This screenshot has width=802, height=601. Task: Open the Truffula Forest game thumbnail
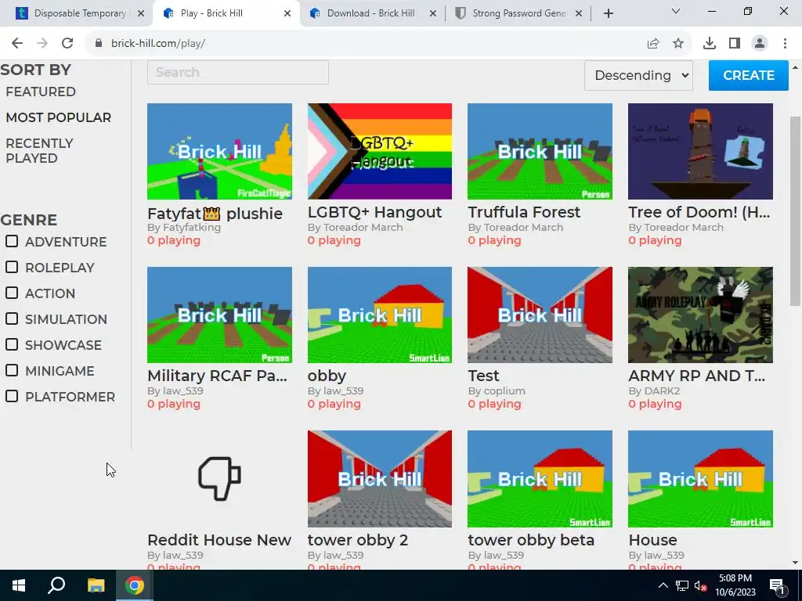540,151
